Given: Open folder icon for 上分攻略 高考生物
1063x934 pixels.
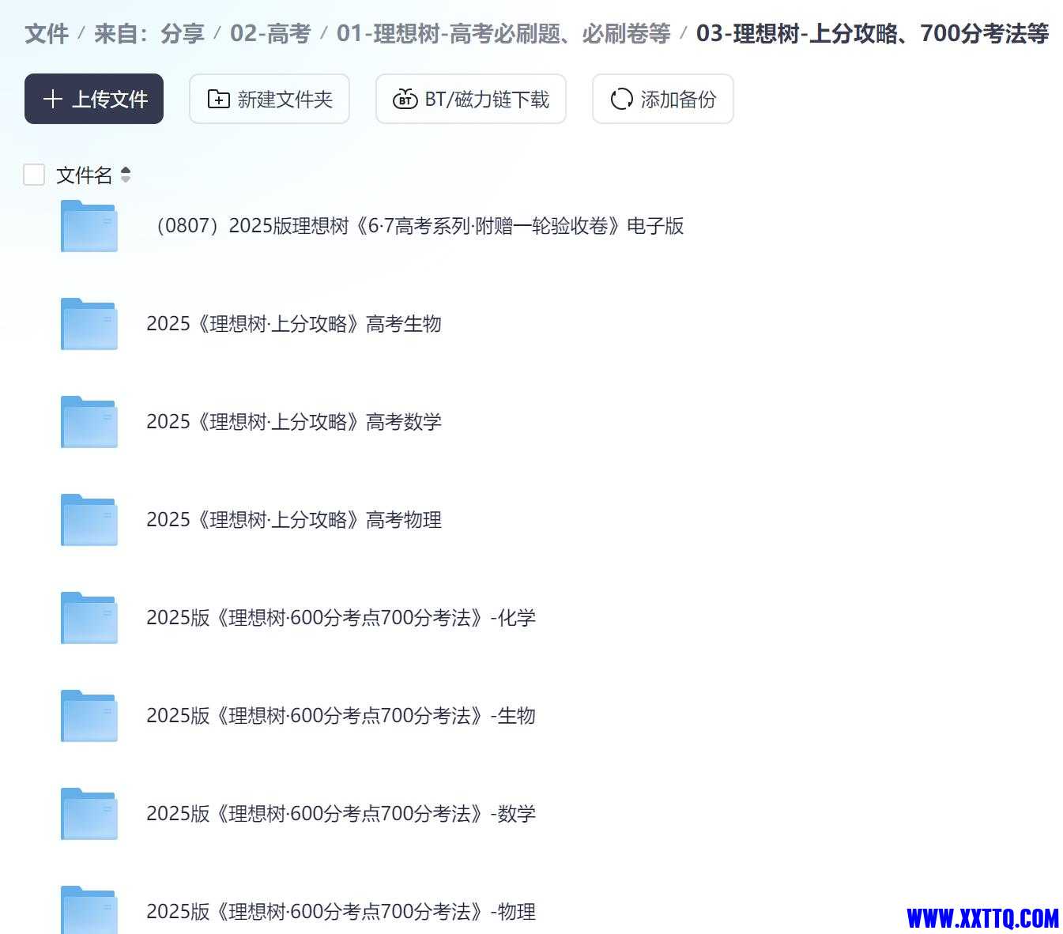Looking at the screenshot, I should (x=89, y=324).
